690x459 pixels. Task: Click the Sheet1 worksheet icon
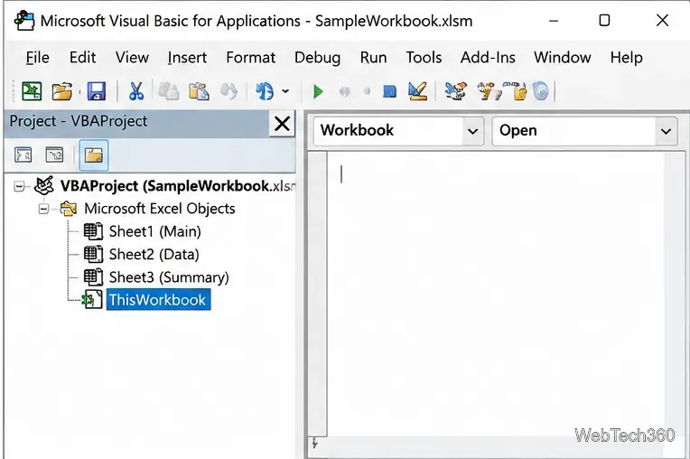point(93,231)
